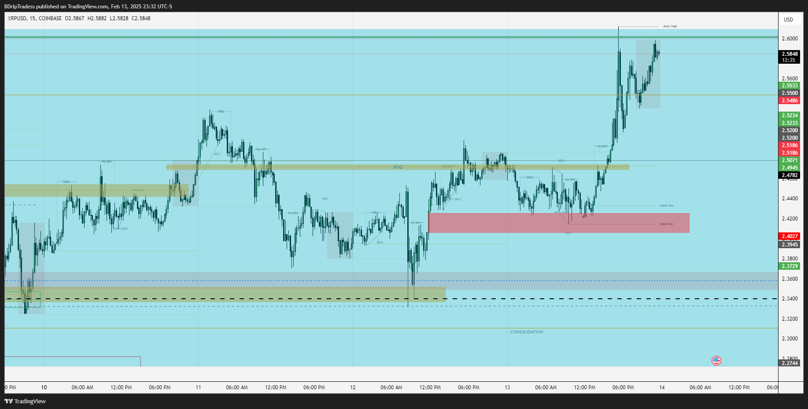Click the XRPUSD symbol title
808x409 pixels.
point(17,18)
